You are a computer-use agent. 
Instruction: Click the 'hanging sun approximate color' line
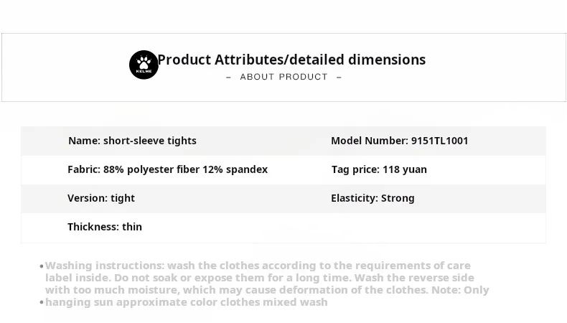pyautogui.click(x=186, y=302)
